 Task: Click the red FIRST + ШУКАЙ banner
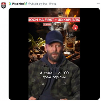pos(54,20)
